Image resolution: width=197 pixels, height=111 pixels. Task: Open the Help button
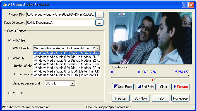point(160,98)
